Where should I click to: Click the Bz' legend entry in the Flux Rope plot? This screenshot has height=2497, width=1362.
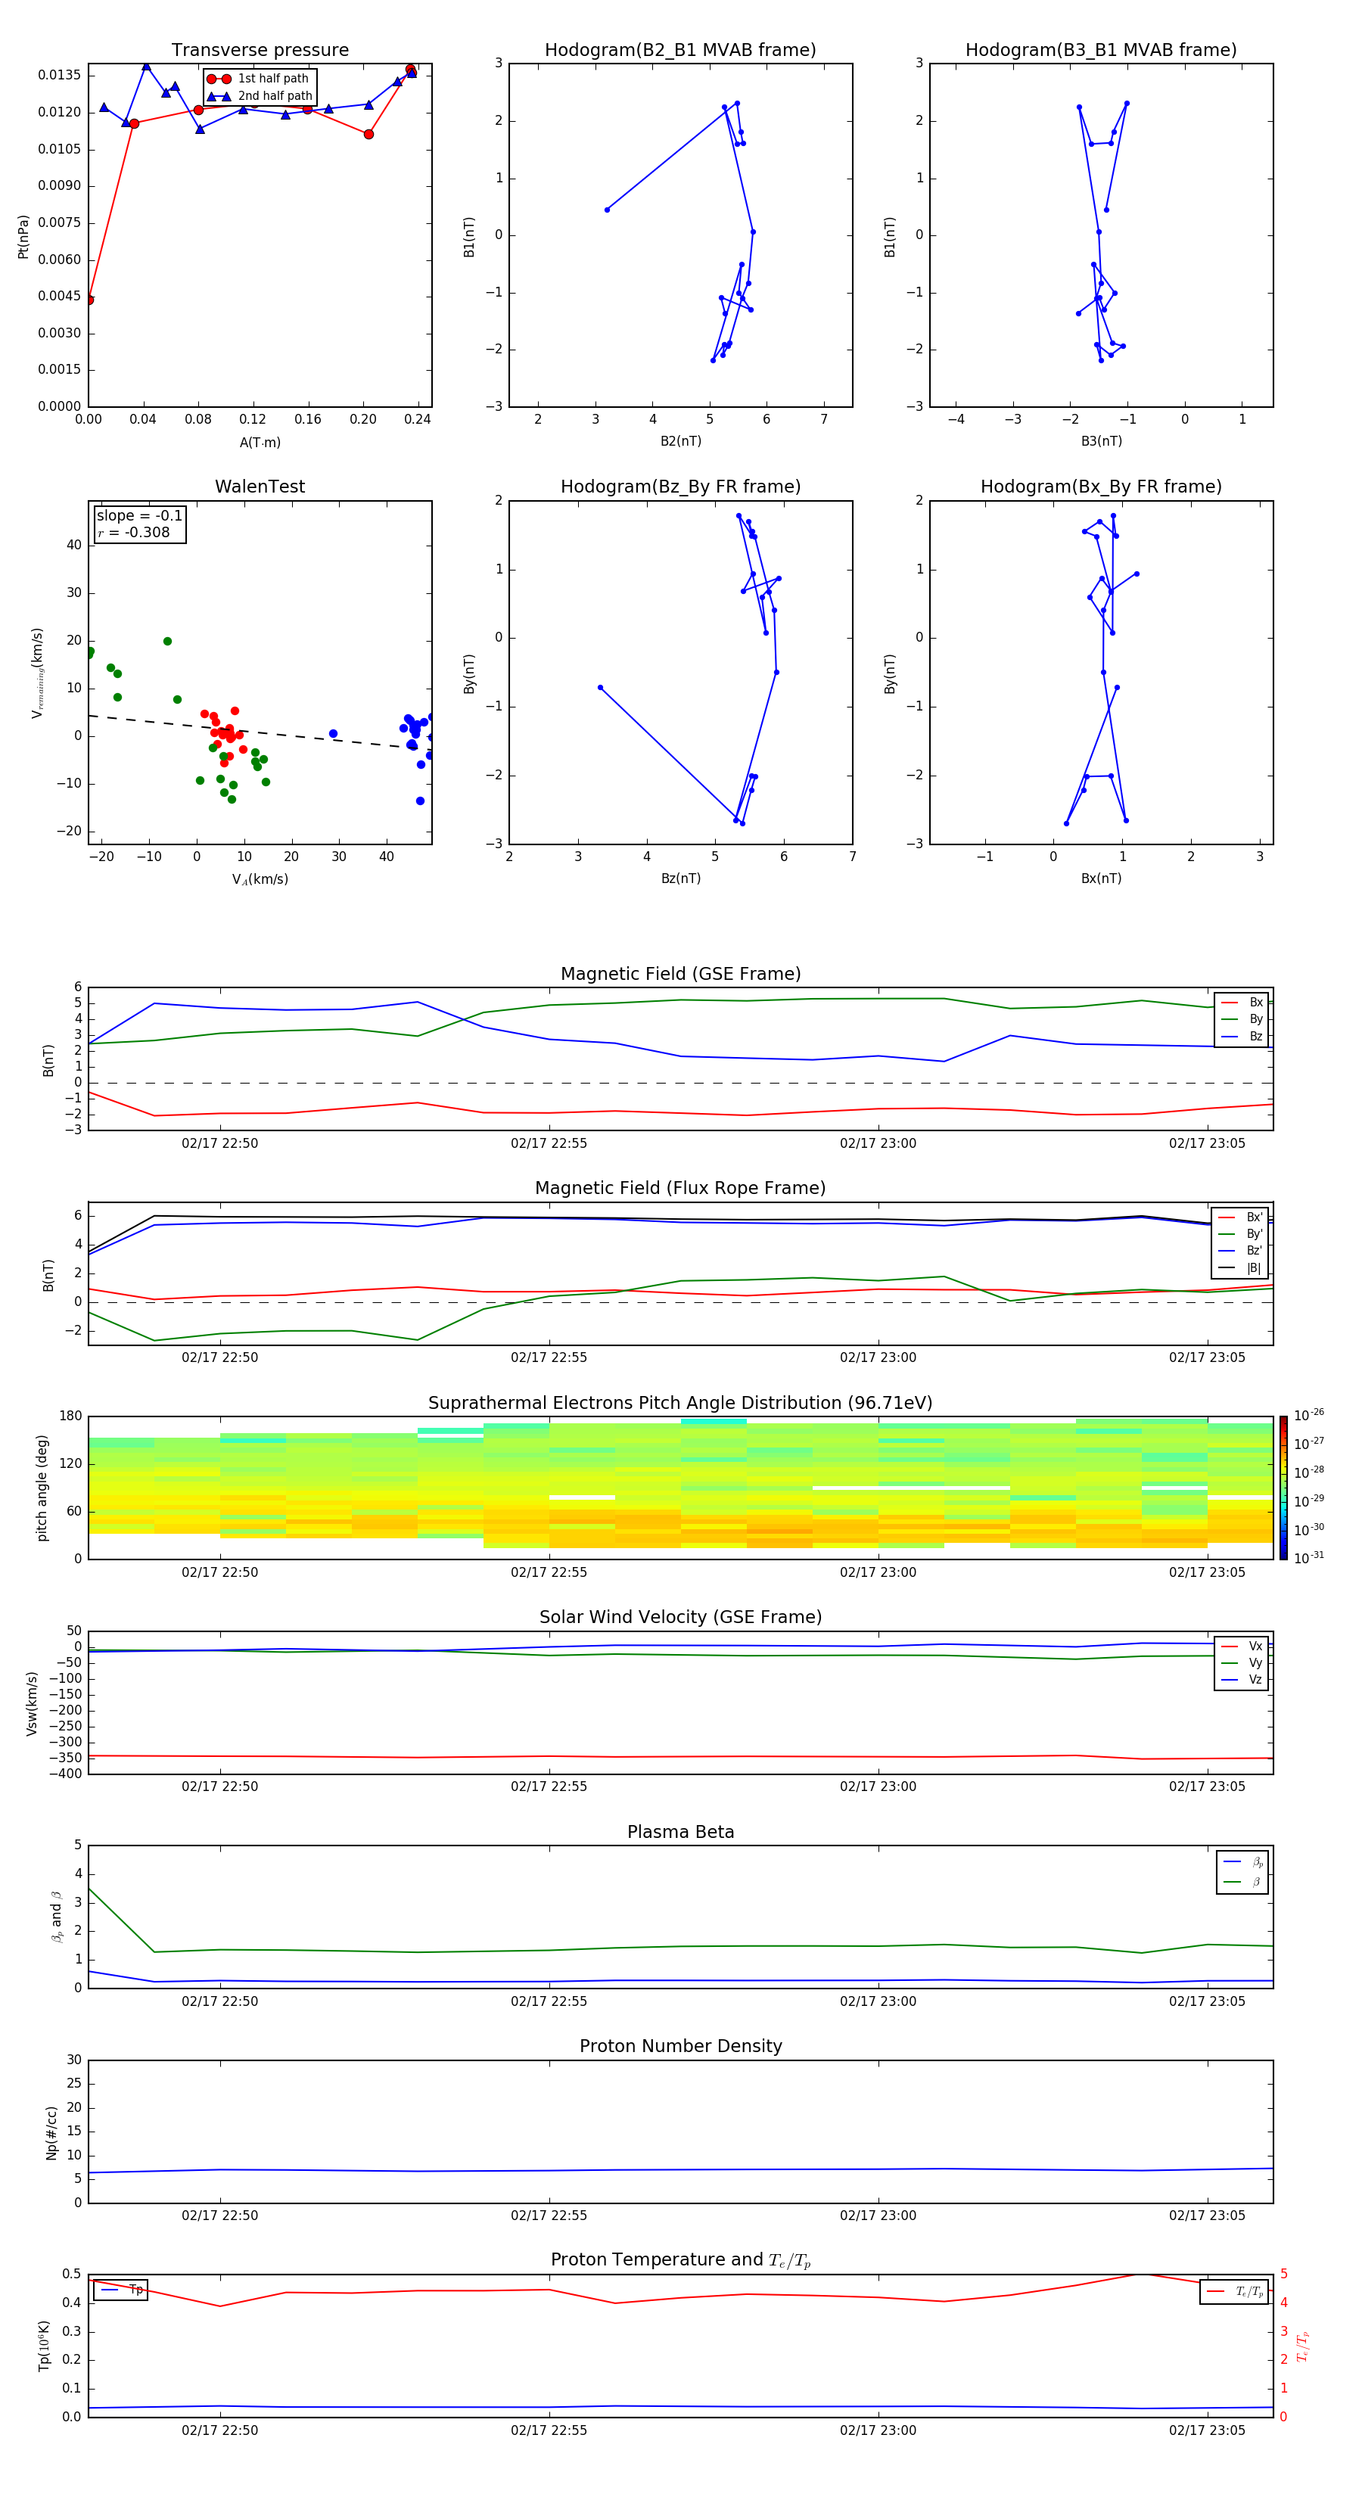(1241, 1252)
